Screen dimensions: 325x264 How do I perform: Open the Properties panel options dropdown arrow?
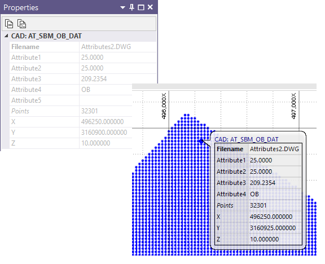pos(122,8)
